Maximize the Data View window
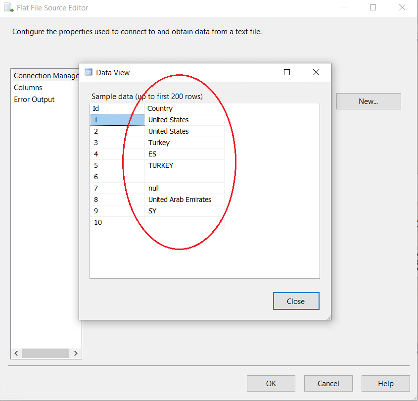The height and width of the screenshot is (401, 418). [286, 72]
